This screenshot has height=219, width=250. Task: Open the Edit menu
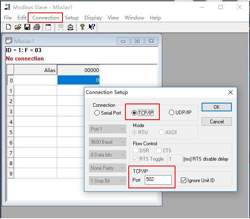22,17
